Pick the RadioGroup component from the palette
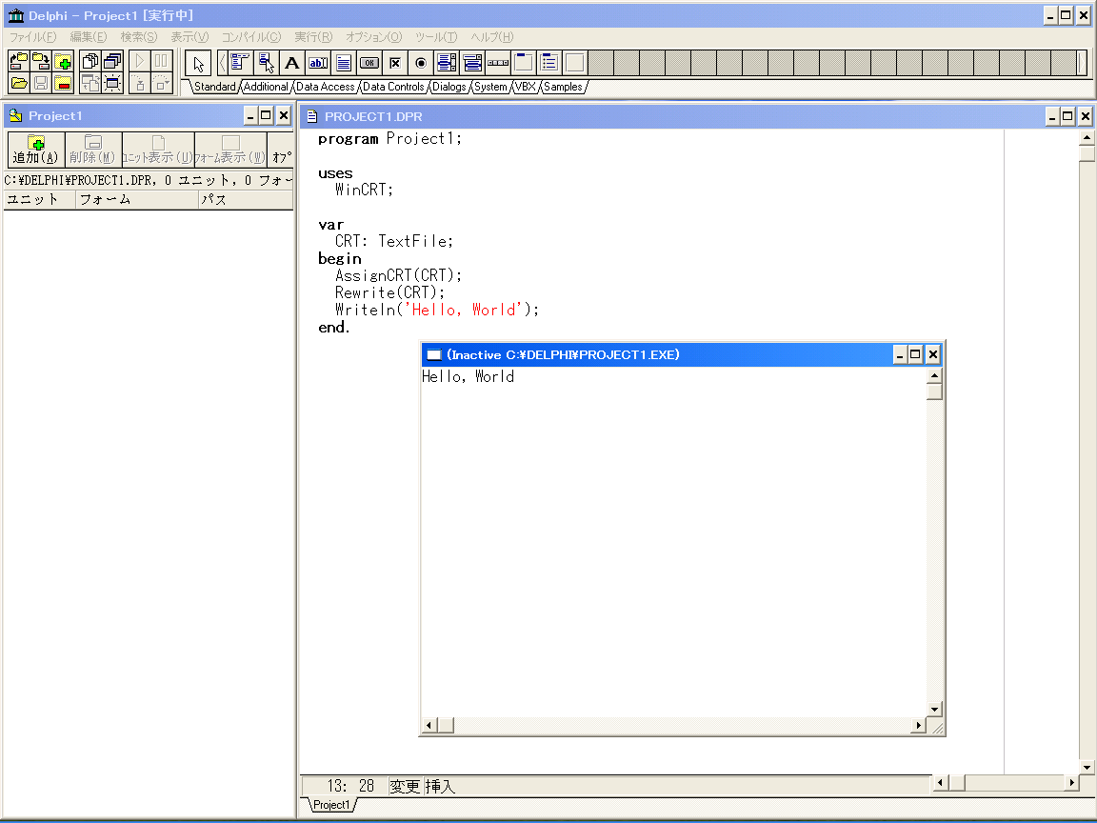Image resolution: width=1097 pixels, height=823 pixels. click(x=549, y=63)
